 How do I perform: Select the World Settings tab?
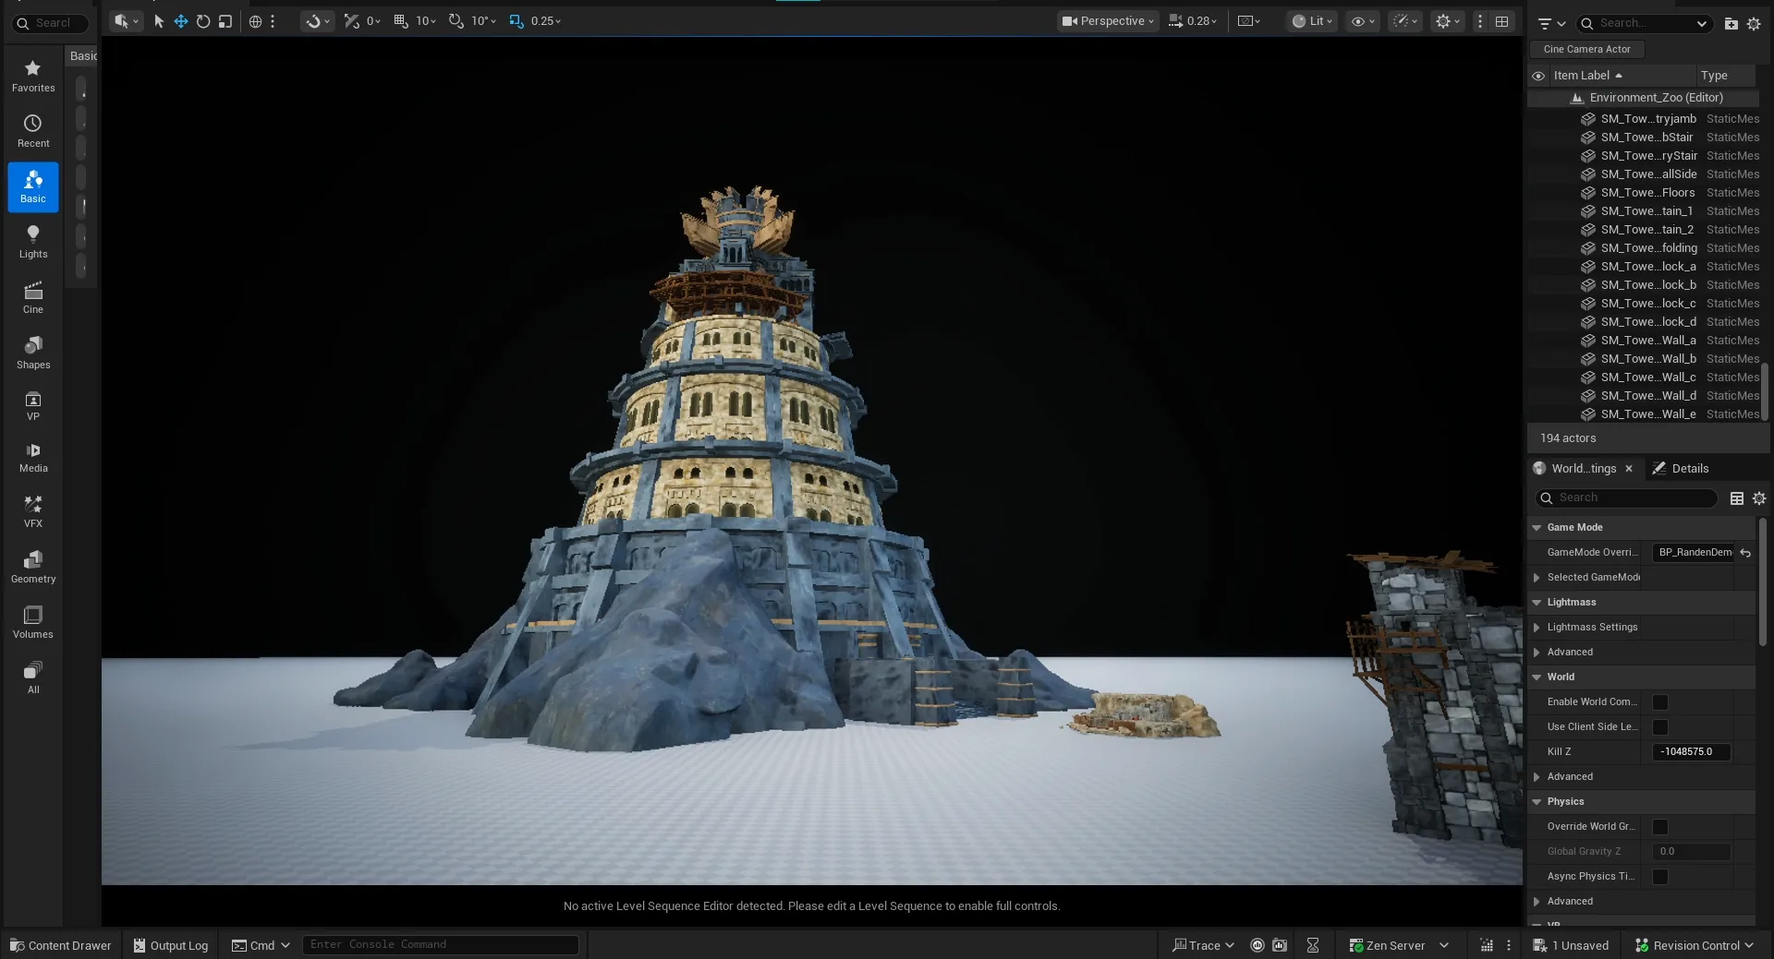(1583, 469)
